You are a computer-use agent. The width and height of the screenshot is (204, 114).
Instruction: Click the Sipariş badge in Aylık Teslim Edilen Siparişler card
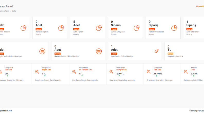[x=114, y=54]
